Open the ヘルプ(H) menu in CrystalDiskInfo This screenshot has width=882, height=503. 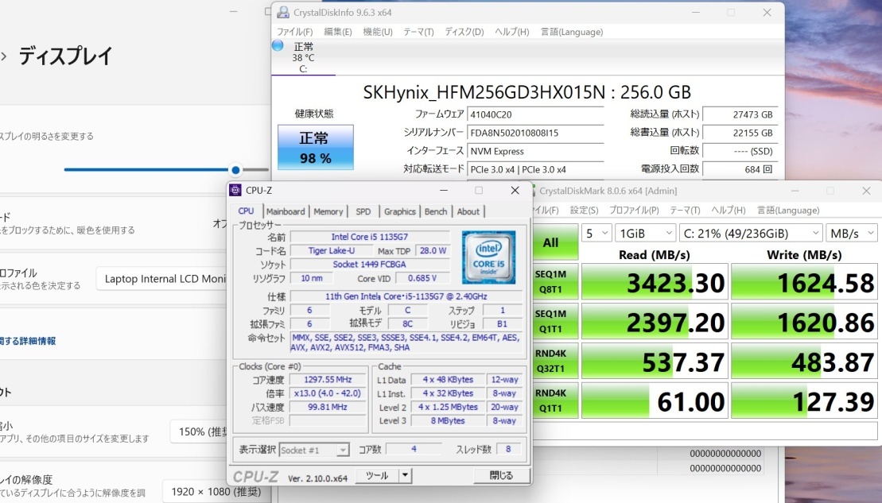point(512,32)
